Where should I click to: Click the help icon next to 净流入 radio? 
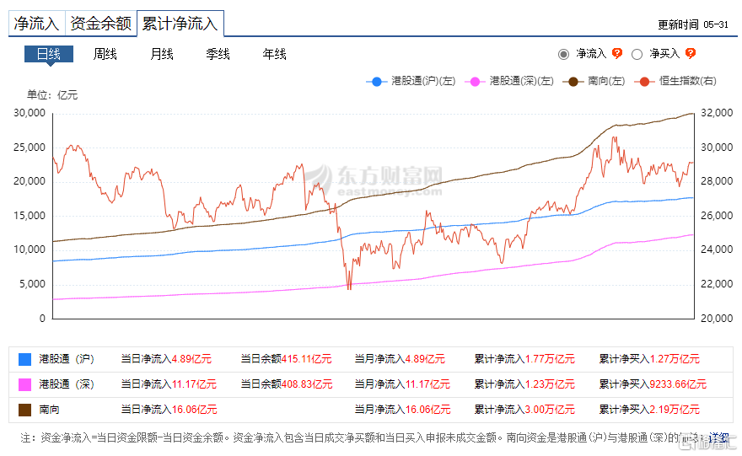tap(617, 54)
